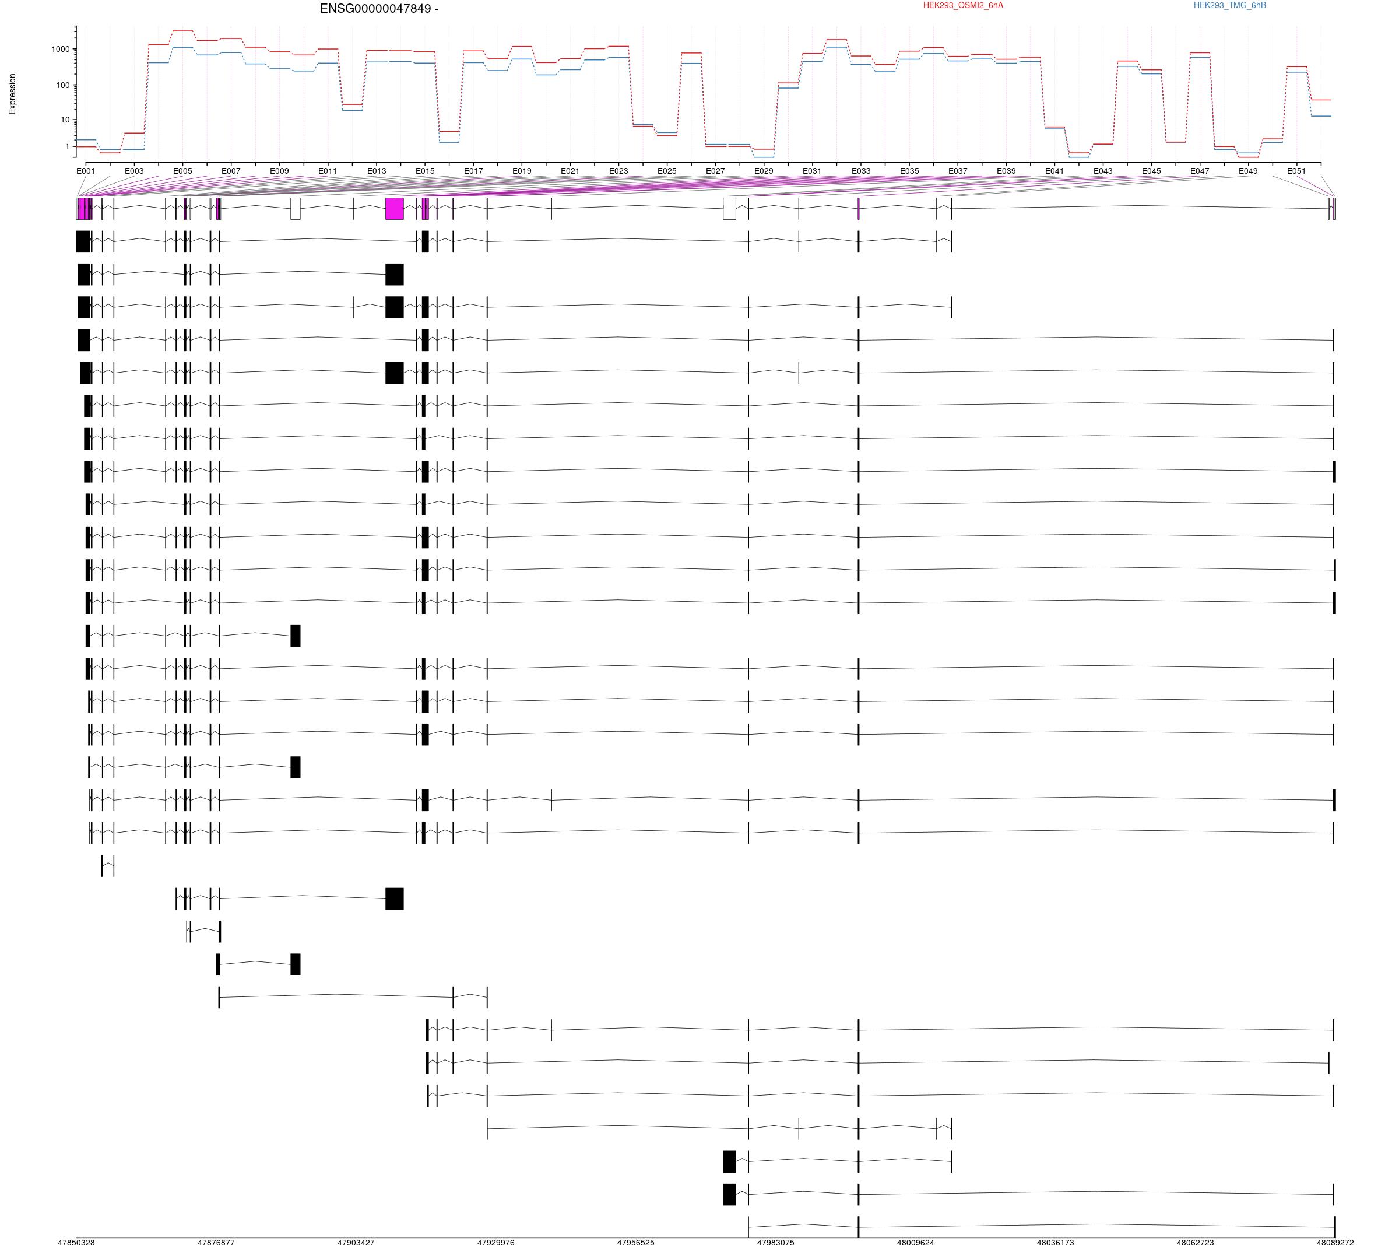Click the exon bin label E045
This screenshot has width=1399, height=1253.
tap(1151, 171)
